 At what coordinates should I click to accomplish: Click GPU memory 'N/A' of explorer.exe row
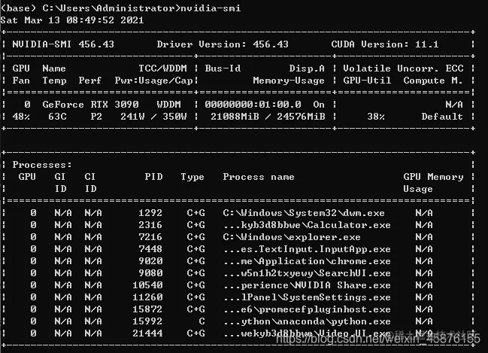coord(424,237)
